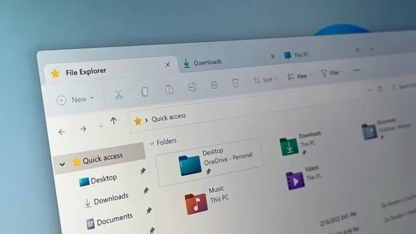The width and height of the screenshot is (416, 234).
Task: Close the File Explorer tab
Action: [x=168, y=65]
